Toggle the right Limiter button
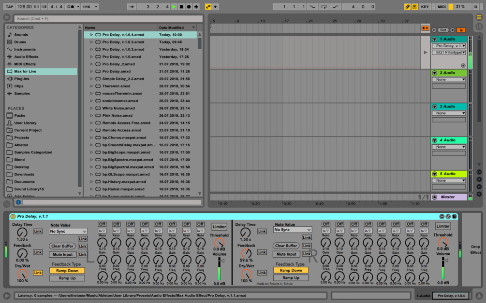Image resolution: width=486 pixels, height=303 pixels. 443,226
